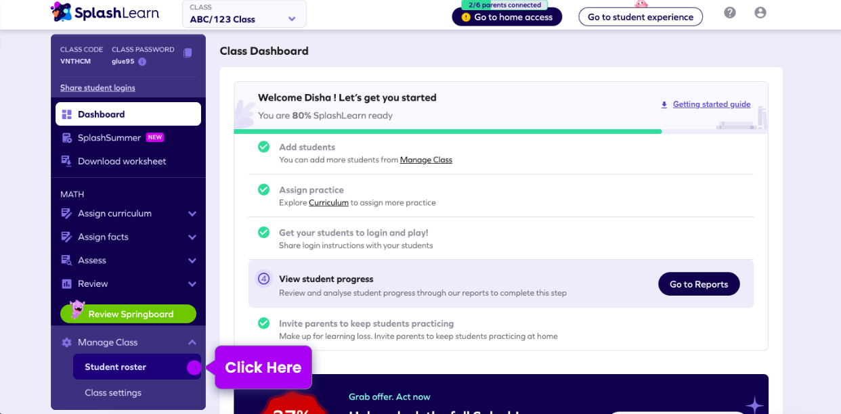Click the Manage Class gear icon
Screen dimensions: 841x414
[66, 342]
